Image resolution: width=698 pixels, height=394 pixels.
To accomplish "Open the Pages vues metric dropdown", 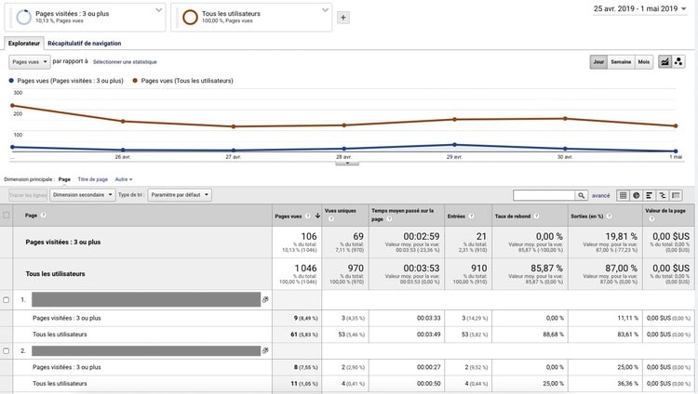I will point(29,61).
